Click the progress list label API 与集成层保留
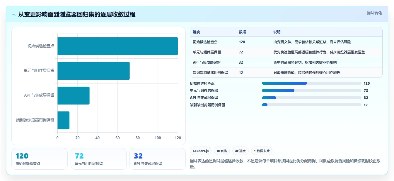Viewport: 394px width, 181px height. coord(204,98)
